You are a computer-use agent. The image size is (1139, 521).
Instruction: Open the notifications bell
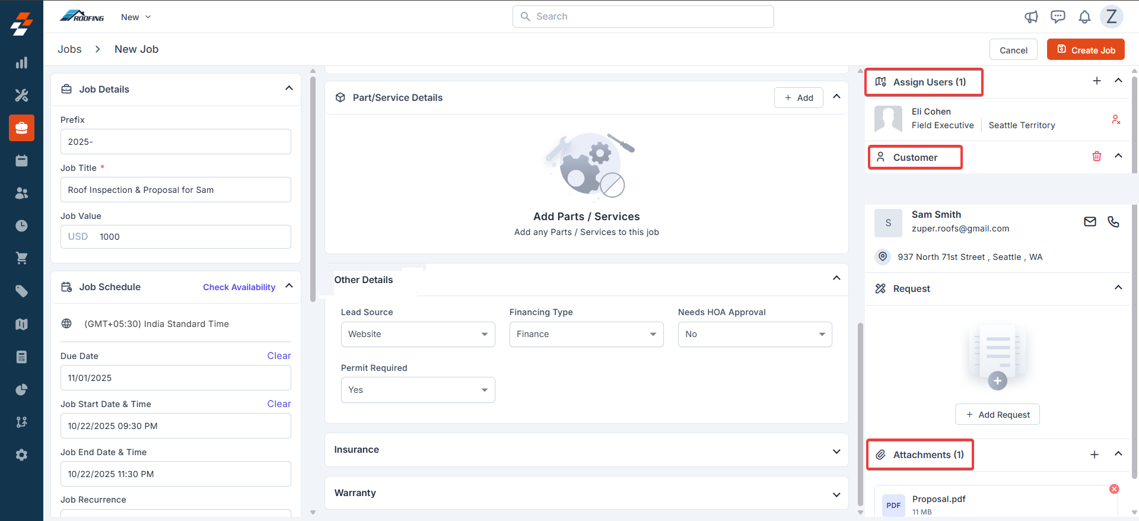click(1084, 17)
